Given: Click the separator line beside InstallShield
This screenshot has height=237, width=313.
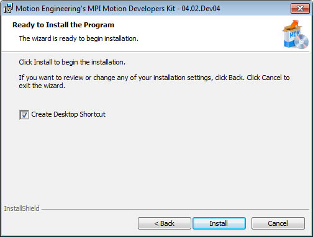Looking at the screenshot, I should [175, 209].
